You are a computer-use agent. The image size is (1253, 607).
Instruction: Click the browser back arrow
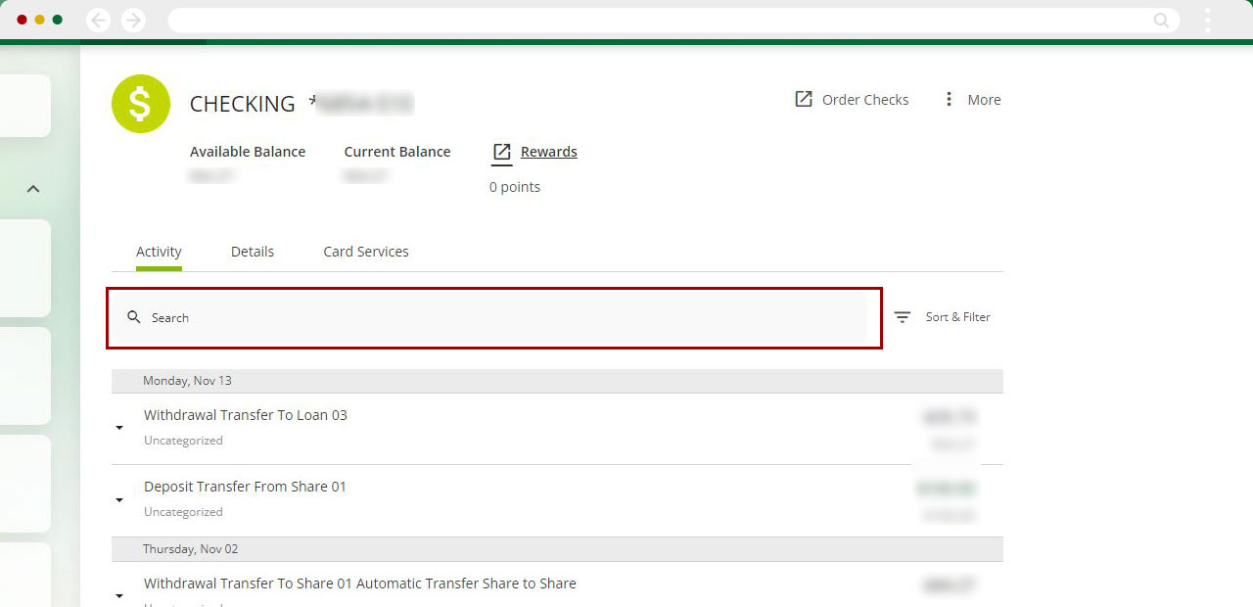[x=99, y=20]
